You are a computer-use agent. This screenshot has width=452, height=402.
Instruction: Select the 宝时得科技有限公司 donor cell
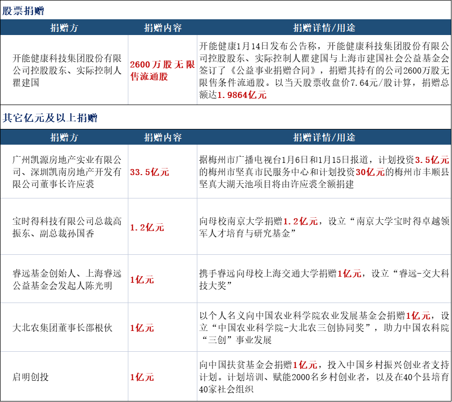[x=64, y=227]
